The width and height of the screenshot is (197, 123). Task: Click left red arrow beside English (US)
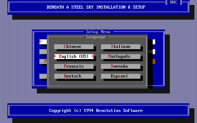55,56
